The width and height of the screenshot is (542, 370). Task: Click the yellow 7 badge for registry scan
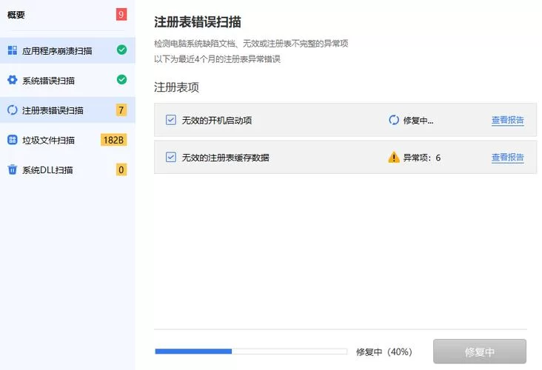click(x=121, y=110)
